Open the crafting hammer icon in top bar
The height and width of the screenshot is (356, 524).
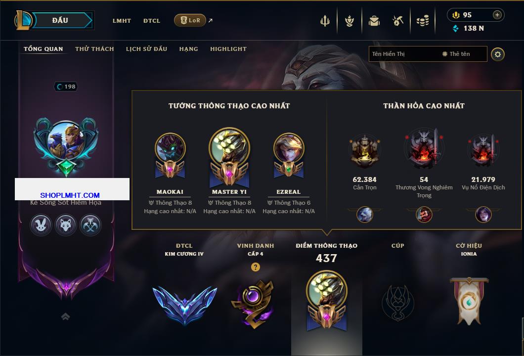[x=397, y=21]
